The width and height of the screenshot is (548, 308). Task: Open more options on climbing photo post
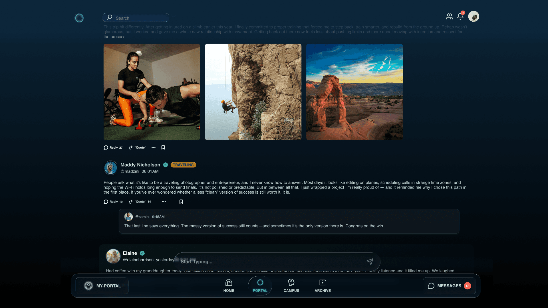154,147
